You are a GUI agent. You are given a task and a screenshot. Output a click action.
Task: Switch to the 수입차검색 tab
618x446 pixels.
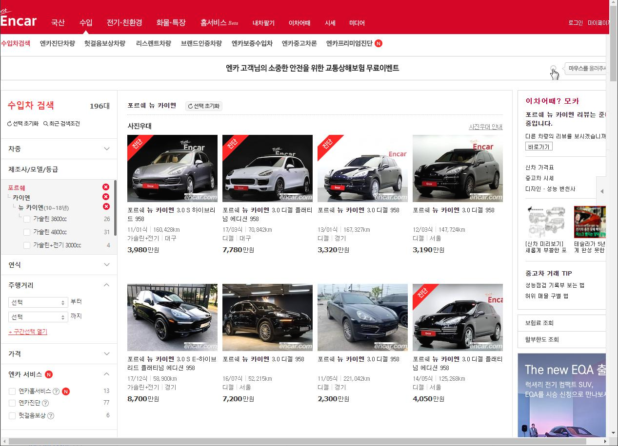click(x=16, y=43)
